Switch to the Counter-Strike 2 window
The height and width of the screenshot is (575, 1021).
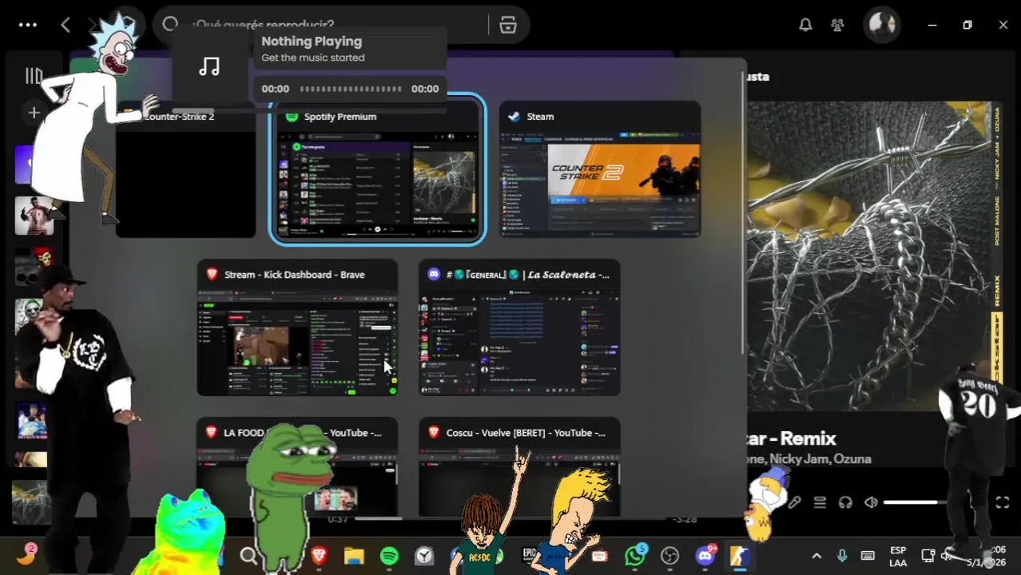(185, 169)
